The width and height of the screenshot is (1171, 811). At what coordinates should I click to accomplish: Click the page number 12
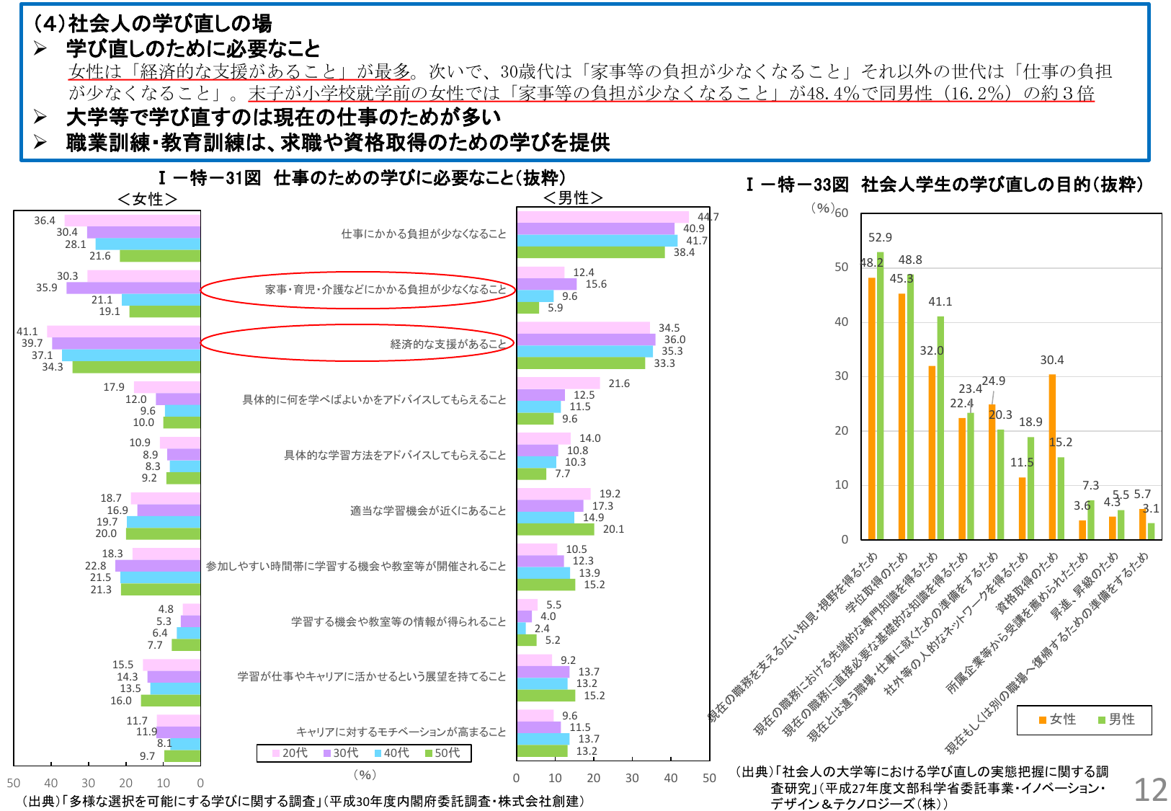point(1150,791)
